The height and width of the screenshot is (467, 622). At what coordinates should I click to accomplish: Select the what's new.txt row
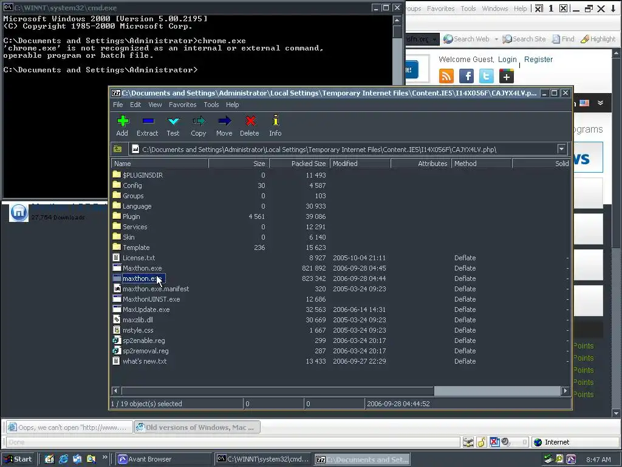[340, 361]
